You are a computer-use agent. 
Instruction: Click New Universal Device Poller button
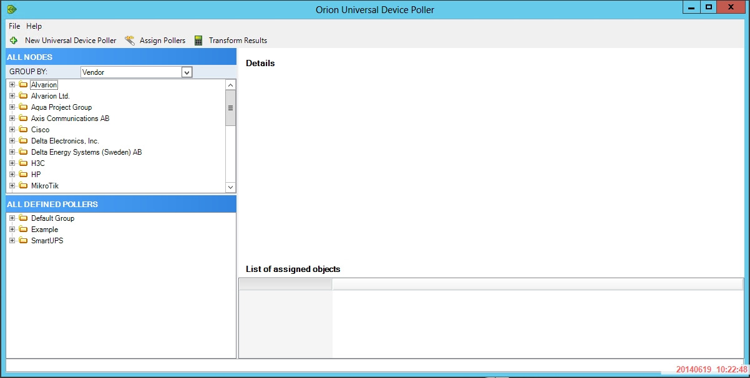pos(63,41)
